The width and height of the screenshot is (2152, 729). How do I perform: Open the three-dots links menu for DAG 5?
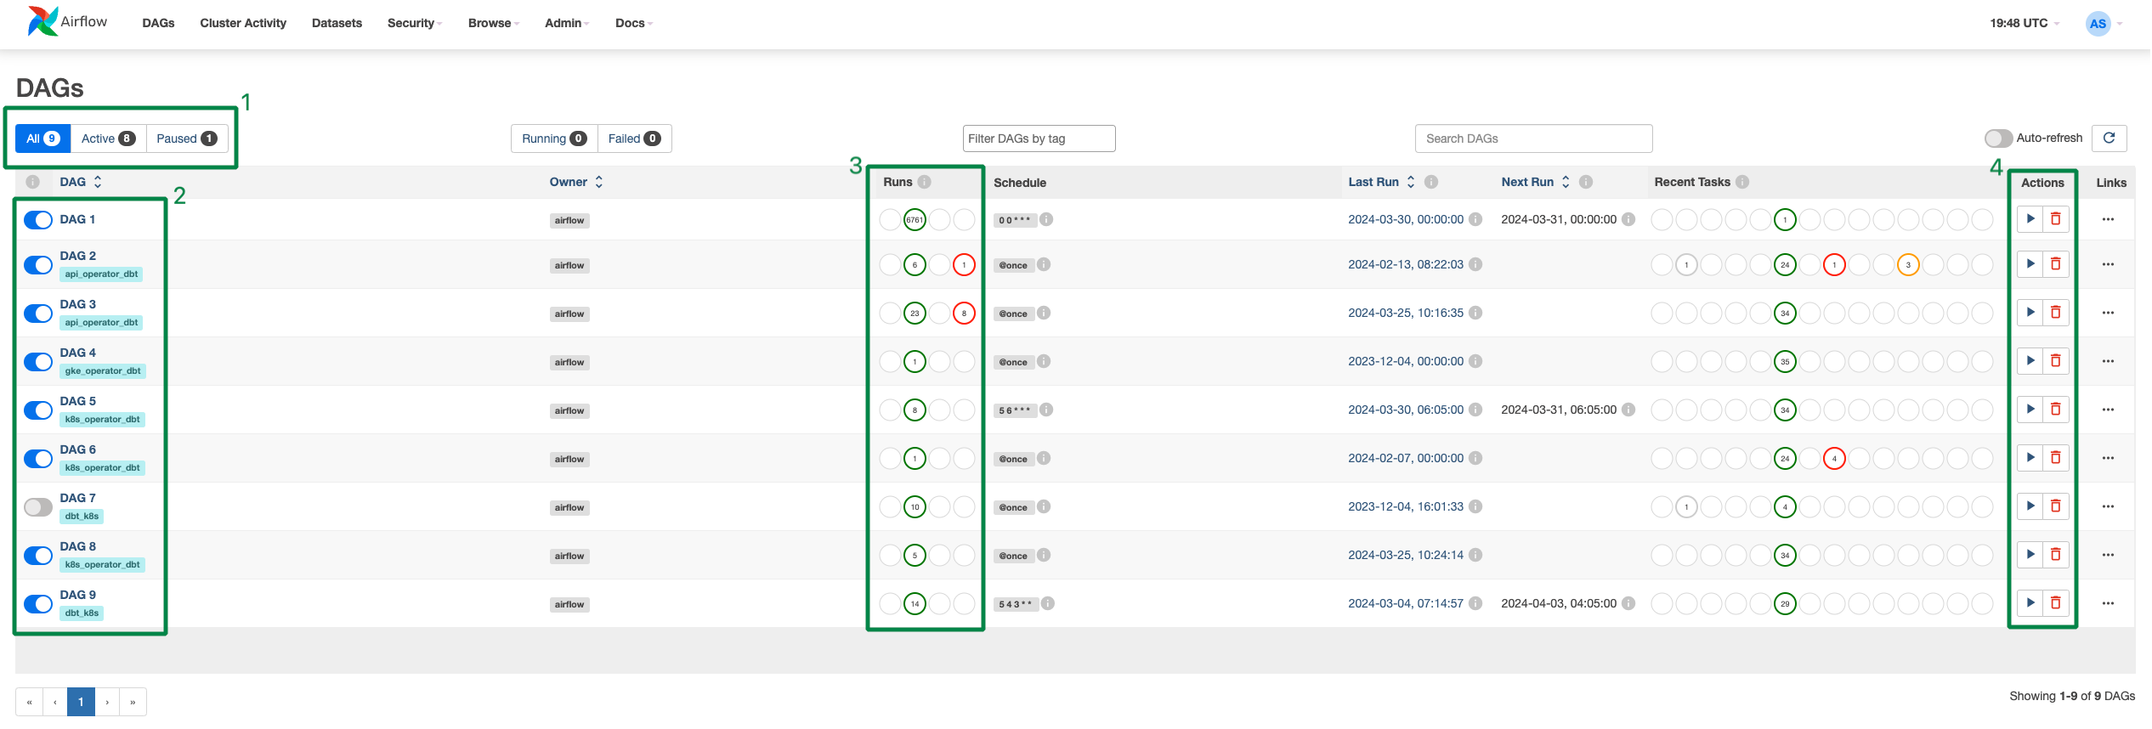(x=2108, y=410)
